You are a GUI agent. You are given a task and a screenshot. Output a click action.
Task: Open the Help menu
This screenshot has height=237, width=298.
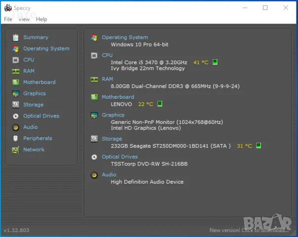(41, 19)
